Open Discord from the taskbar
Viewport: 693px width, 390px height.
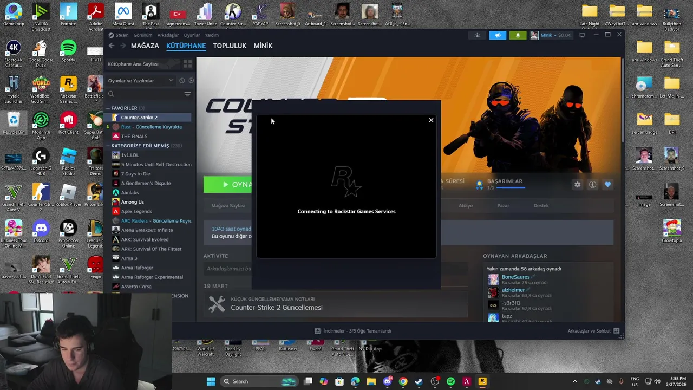(387, 381)
